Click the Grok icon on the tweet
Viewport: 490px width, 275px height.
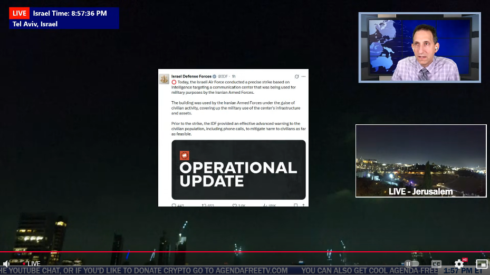point(296,76)
